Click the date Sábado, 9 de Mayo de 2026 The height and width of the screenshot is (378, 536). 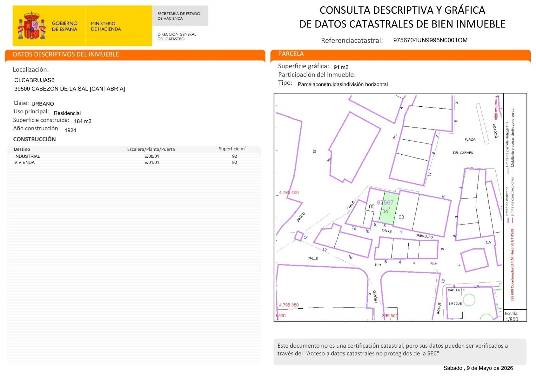click(x=478, y=368)
